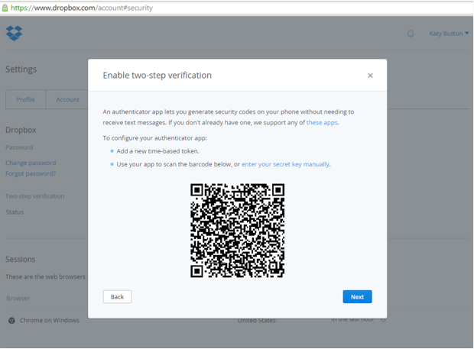Click the Change password link
474x349 pixels.
[x=31, y=163]
